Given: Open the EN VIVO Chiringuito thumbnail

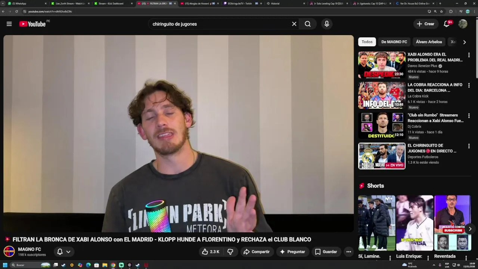Looking at the screenshot, I should [x=382, y=156].
